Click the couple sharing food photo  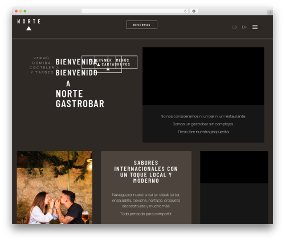pyautogui.click(x=55, y=187)
